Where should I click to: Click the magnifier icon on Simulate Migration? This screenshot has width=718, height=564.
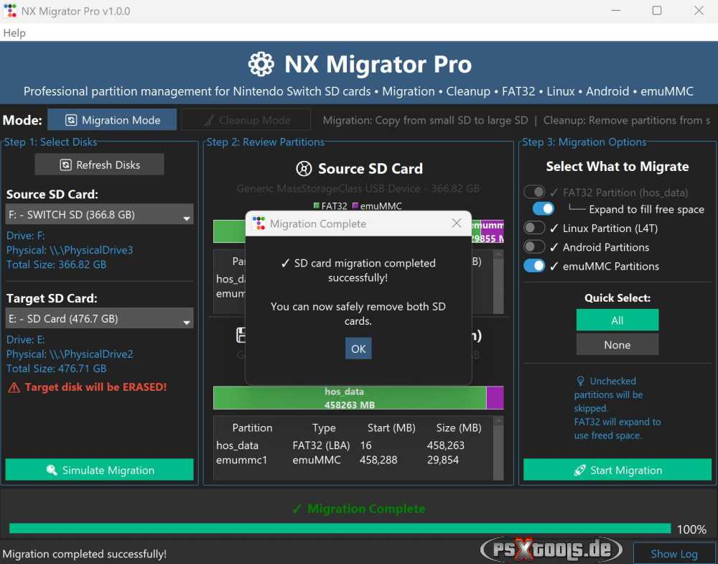(50, 470)
